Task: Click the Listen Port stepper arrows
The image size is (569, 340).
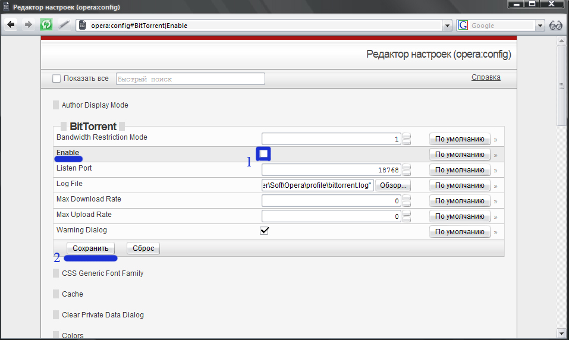Action: [407, 170]
